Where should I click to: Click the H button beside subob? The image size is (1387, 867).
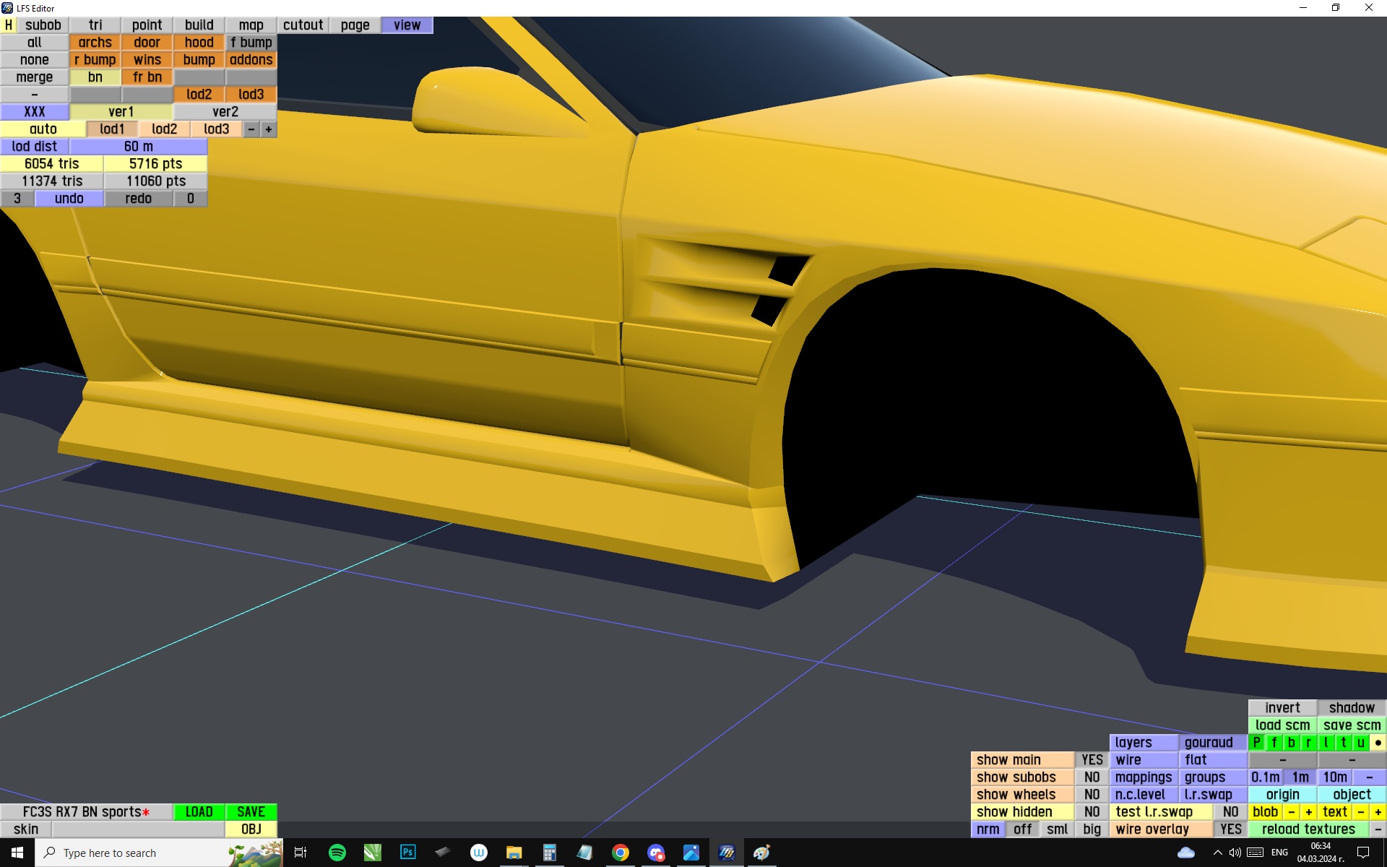(x=8, y=25)
